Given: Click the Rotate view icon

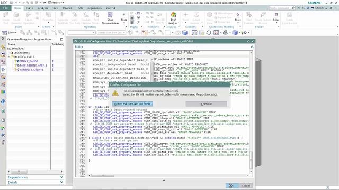Looking at the screenshot, I should pos(209,33).
